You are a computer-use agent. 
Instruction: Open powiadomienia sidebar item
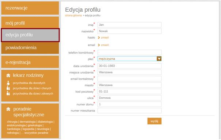(30, 48)
